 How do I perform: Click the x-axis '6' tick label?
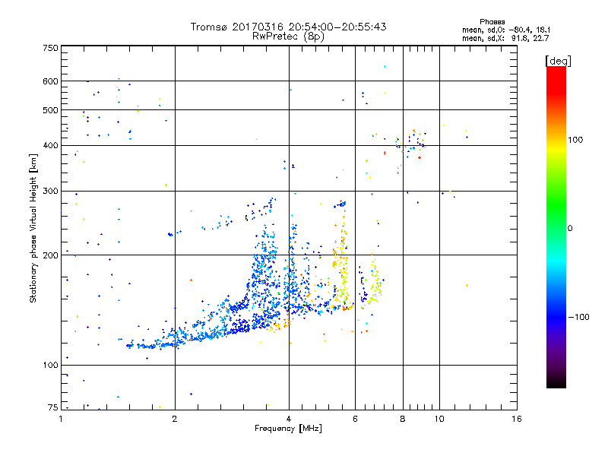(x=355, y=419)
